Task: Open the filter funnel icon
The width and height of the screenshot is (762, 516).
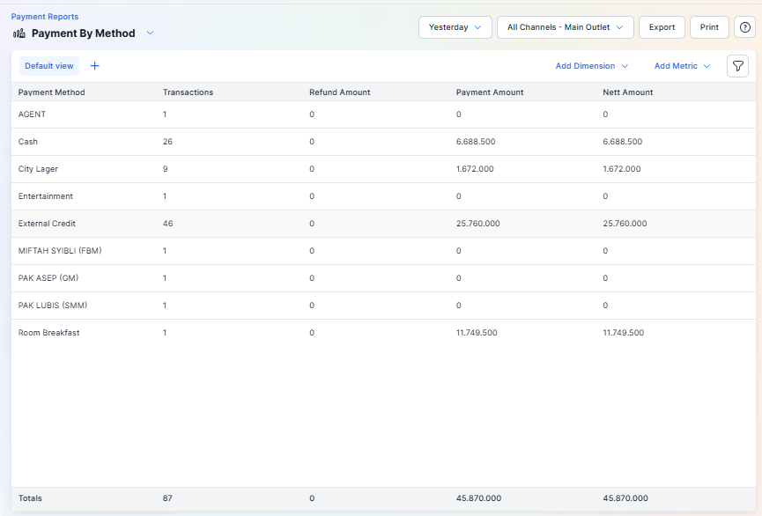Action: click(737, 66)
